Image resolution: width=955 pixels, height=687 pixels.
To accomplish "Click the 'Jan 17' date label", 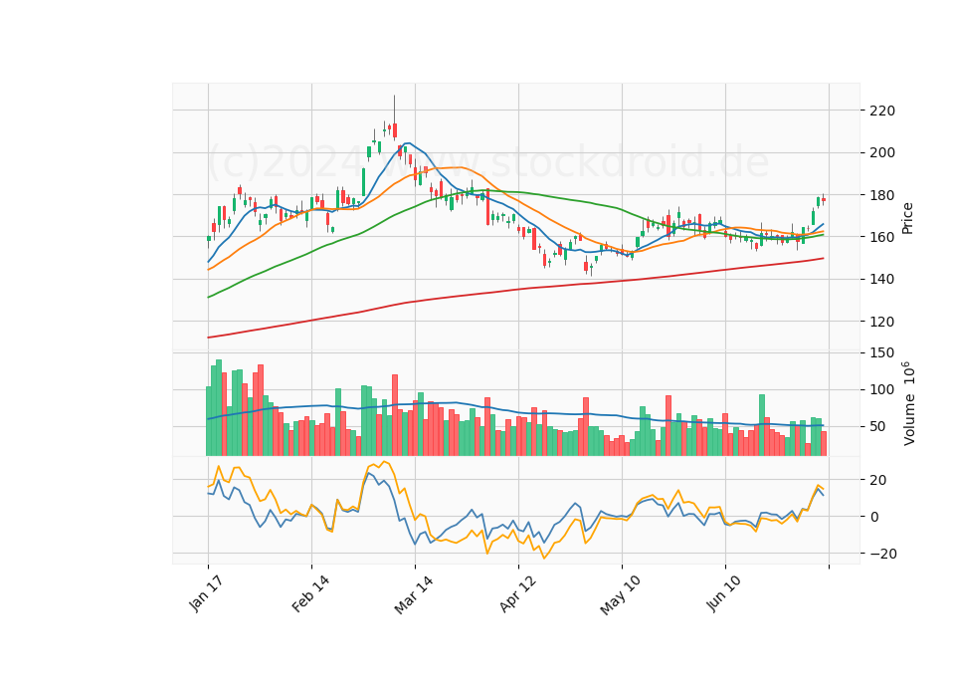I will coord(206,594).
